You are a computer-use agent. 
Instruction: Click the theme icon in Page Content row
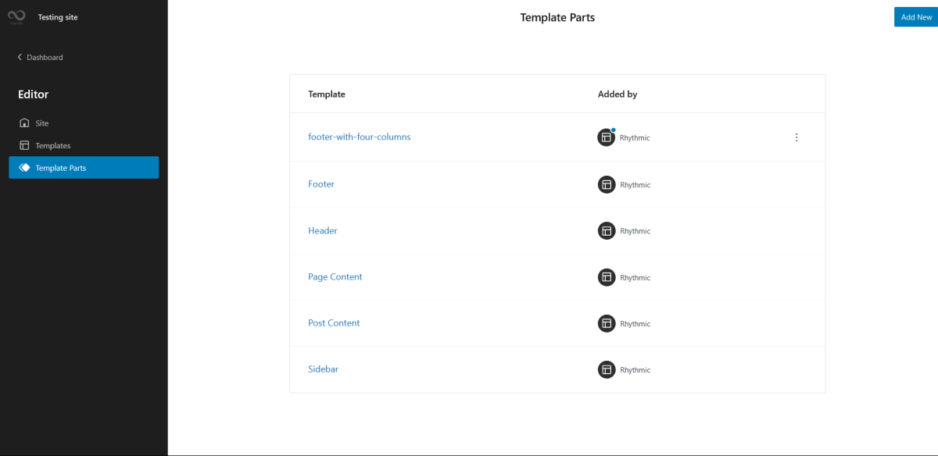pyautogui.click(x=607, y=277)
